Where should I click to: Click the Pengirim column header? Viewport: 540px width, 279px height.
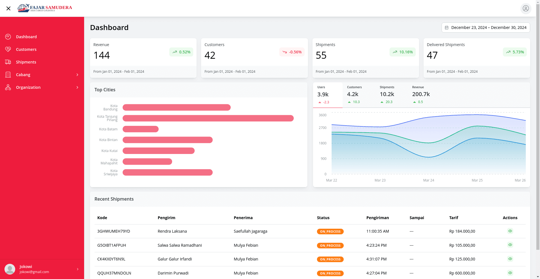coord(166,218)
